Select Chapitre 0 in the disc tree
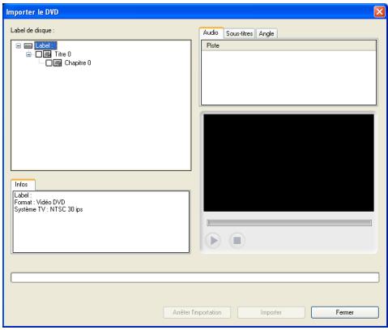Image resolution: width=388 pixels, height=330 pixels. tap(78, 63)
